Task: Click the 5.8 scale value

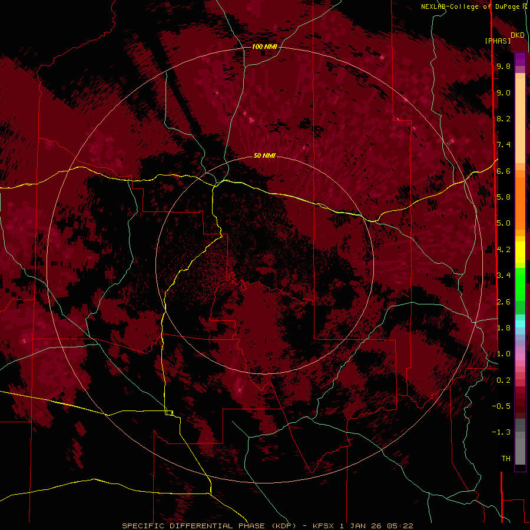Action: coord(503,197)
